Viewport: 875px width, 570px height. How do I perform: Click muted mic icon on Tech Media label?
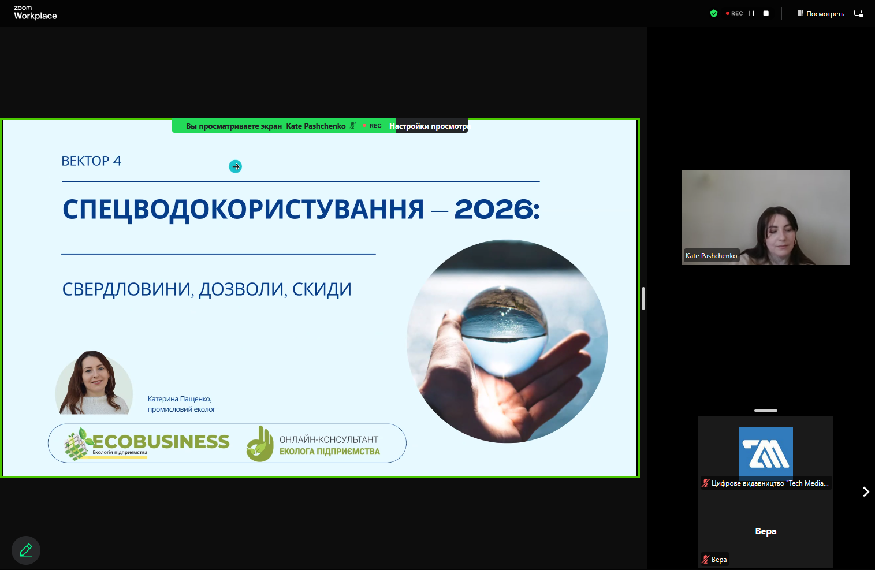tap(705, 483)
